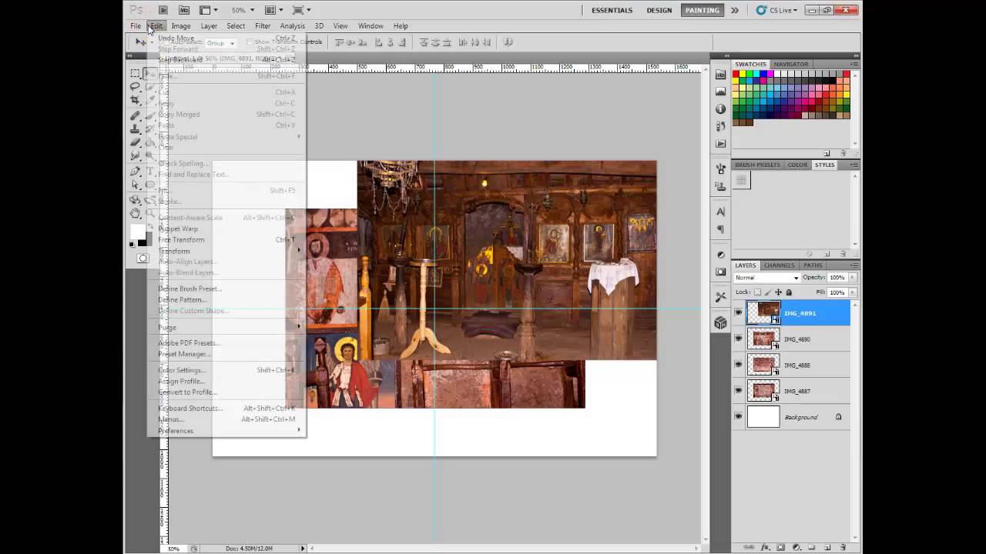This screenshot has width=986, height=554.
Task: Open the Histogram panel from the dock
Action: (721, 92)
